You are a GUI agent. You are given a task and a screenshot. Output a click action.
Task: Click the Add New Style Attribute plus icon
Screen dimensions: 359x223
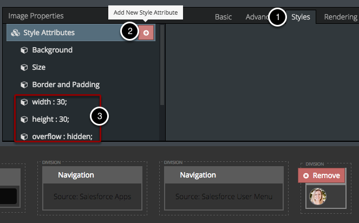146,33
